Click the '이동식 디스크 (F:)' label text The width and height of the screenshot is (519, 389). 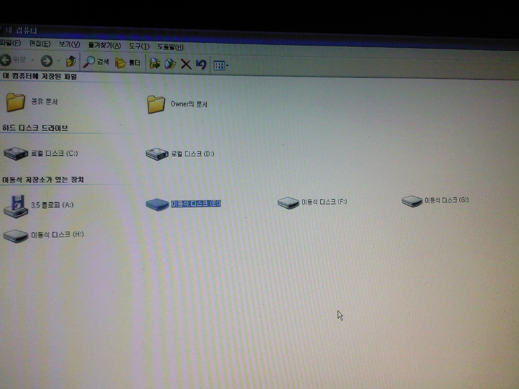click(324, 202)
